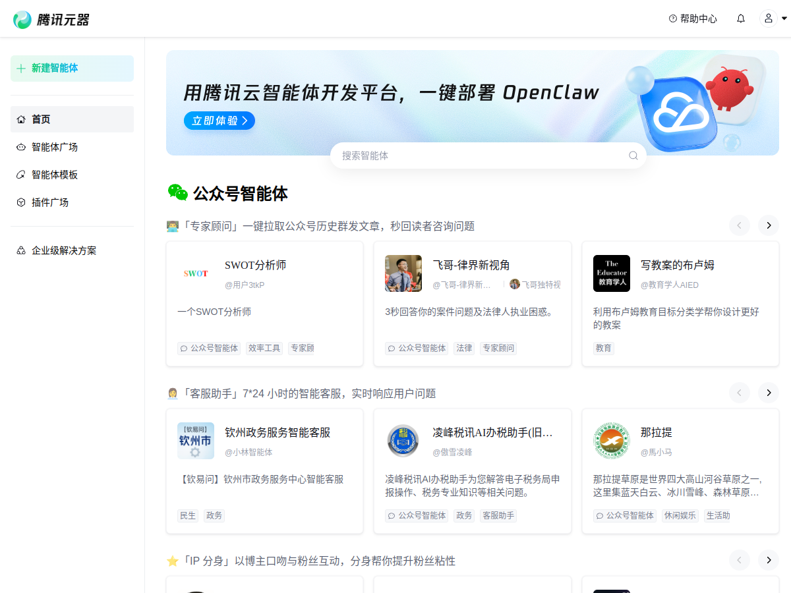Image resolution: width=791 pixels, height=593 pixels.
Task: Click the 钦州市 agent avatar
Action: point(196,441)
